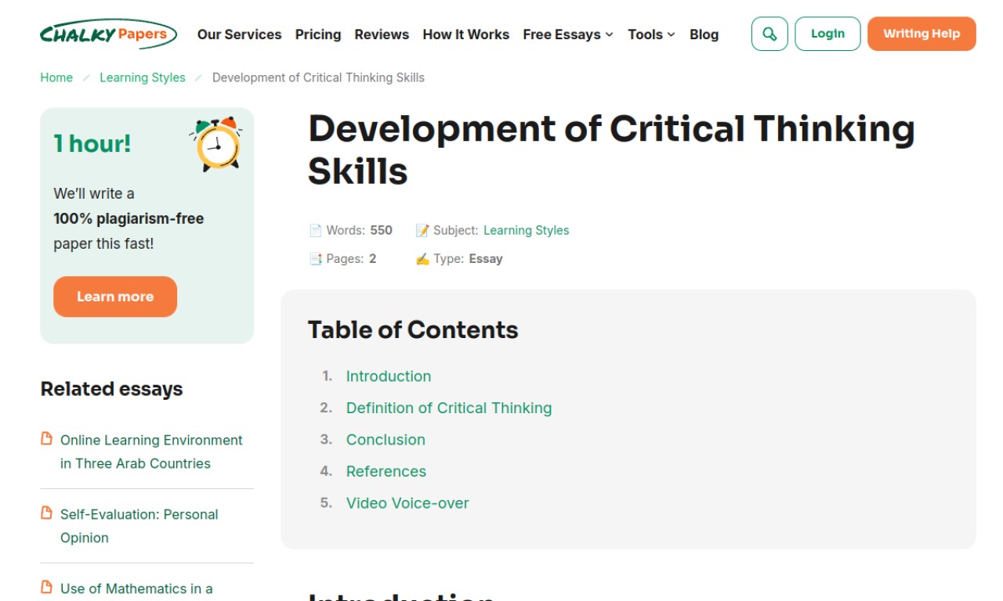
Task: Click the word count value 550
Action: [x=381, y=230]
